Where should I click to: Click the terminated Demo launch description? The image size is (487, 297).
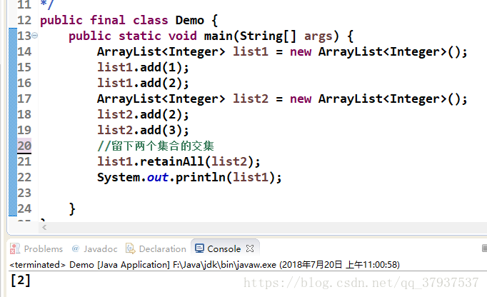point(204,265)
